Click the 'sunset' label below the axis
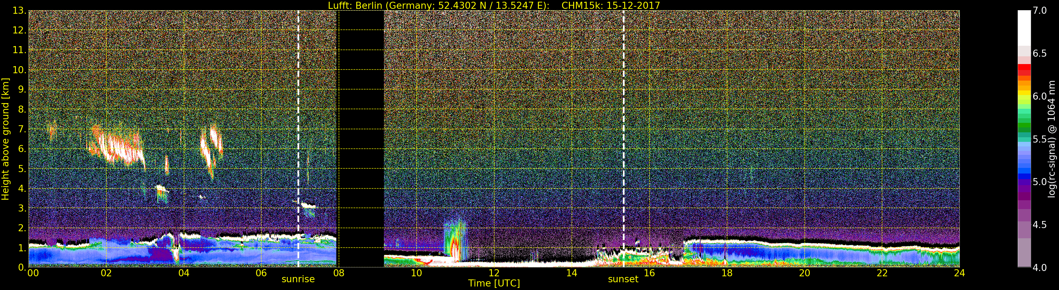Image resolution: width=1059 pixels, height=290 pixels. tap(623, 279)
